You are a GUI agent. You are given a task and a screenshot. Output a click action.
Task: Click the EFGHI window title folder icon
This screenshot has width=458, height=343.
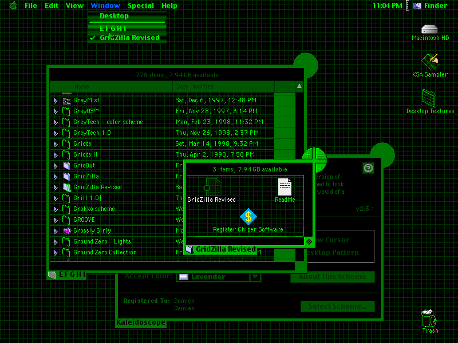[x=52, y=275]
